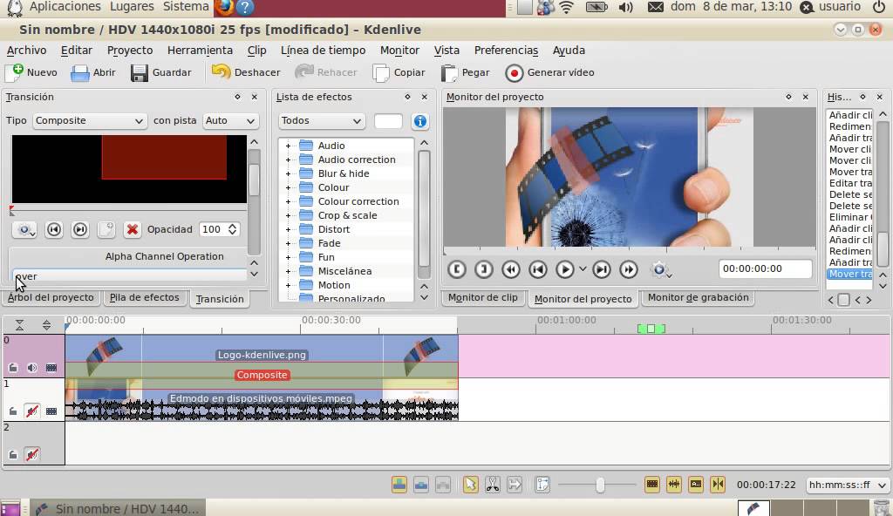Click the blue info icon in Lista de efectos
893x516 pixels.
tap(420, 121)
